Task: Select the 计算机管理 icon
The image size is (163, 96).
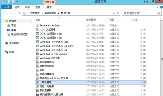Action: (37, 82)
